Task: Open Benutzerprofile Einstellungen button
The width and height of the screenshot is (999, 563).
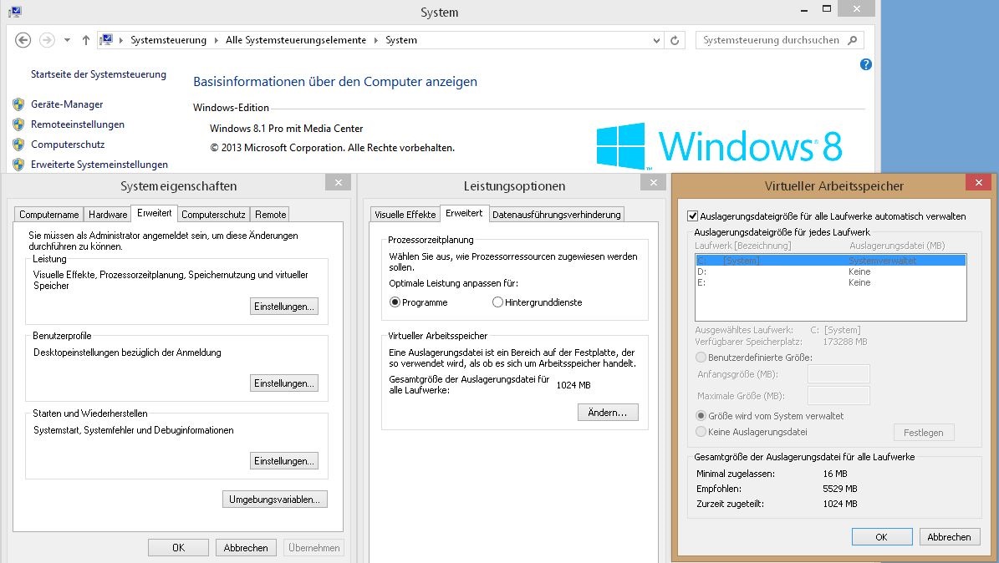Action: coord(284,383)
